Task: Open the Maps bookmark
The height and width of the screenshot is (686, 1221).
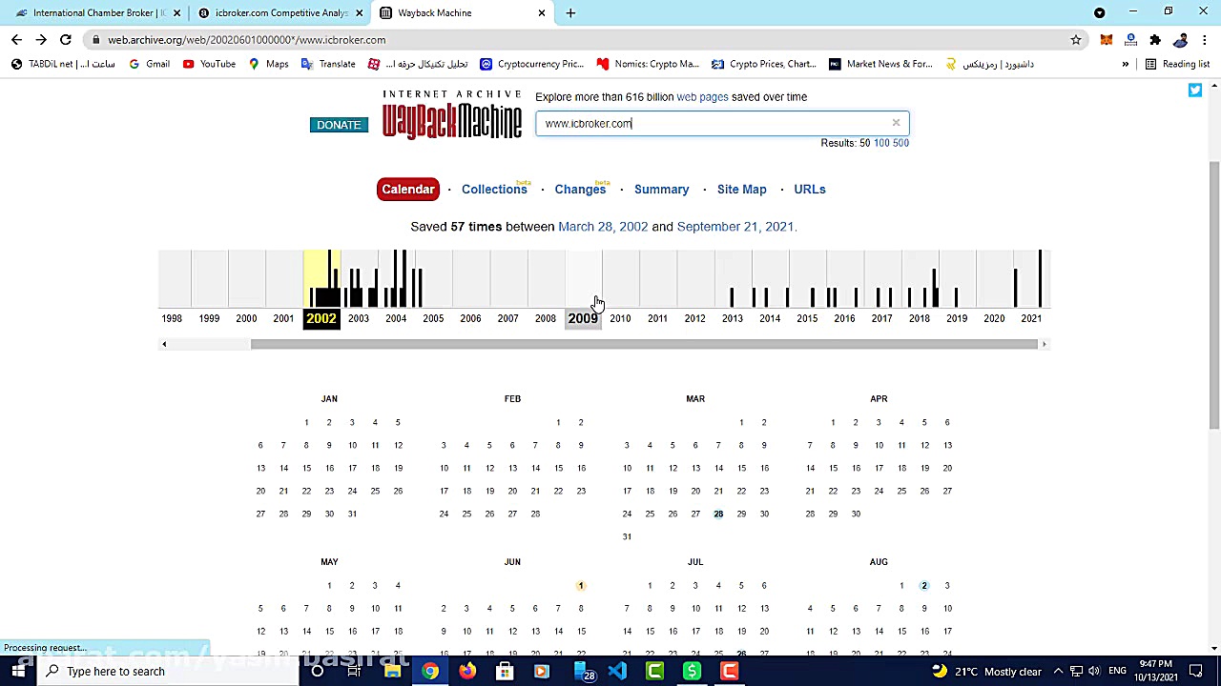Action: 268,64
